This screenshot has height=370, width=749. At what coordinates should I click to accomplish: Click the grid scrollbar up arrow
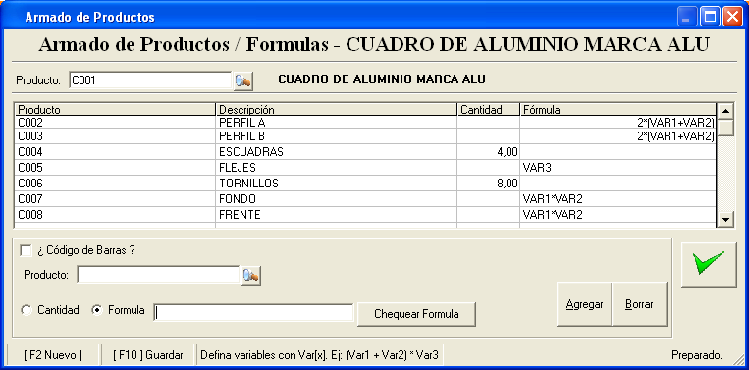[x=726, y=111]
